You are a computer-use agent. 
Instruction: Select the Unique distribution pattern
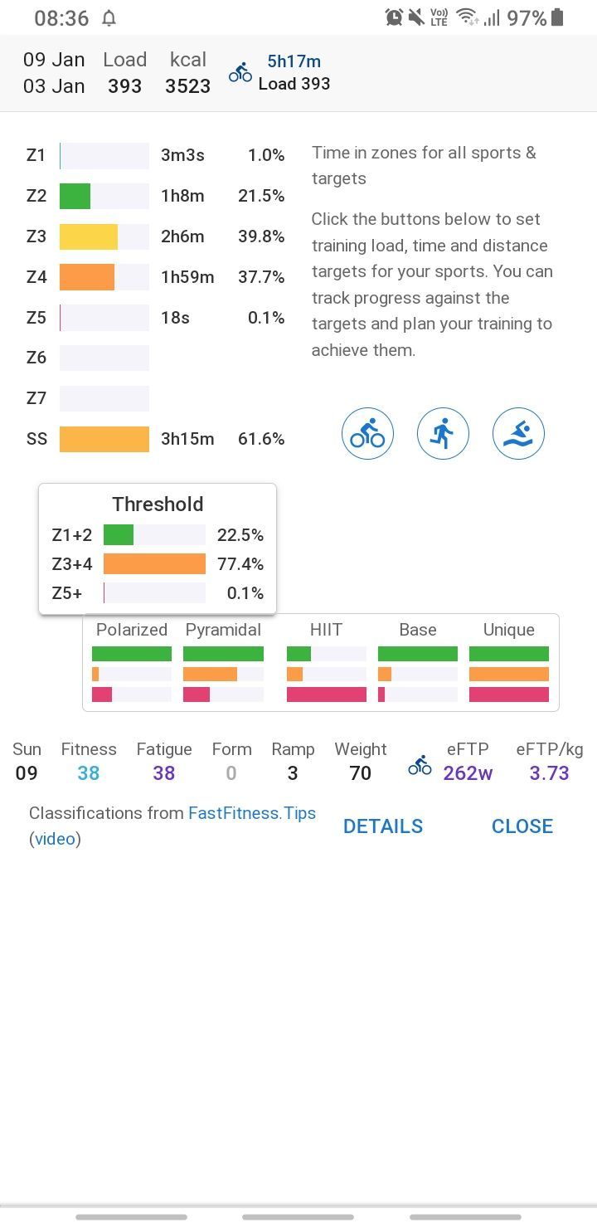[x=508, y=663]
